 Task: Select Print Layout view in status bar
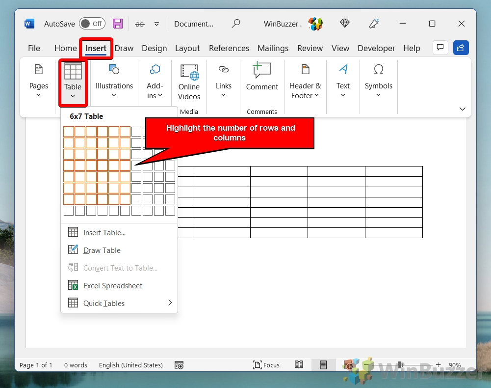323,365
